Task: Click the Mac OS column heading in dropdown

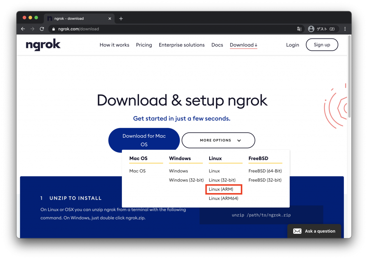Action: tap(138, 158)
